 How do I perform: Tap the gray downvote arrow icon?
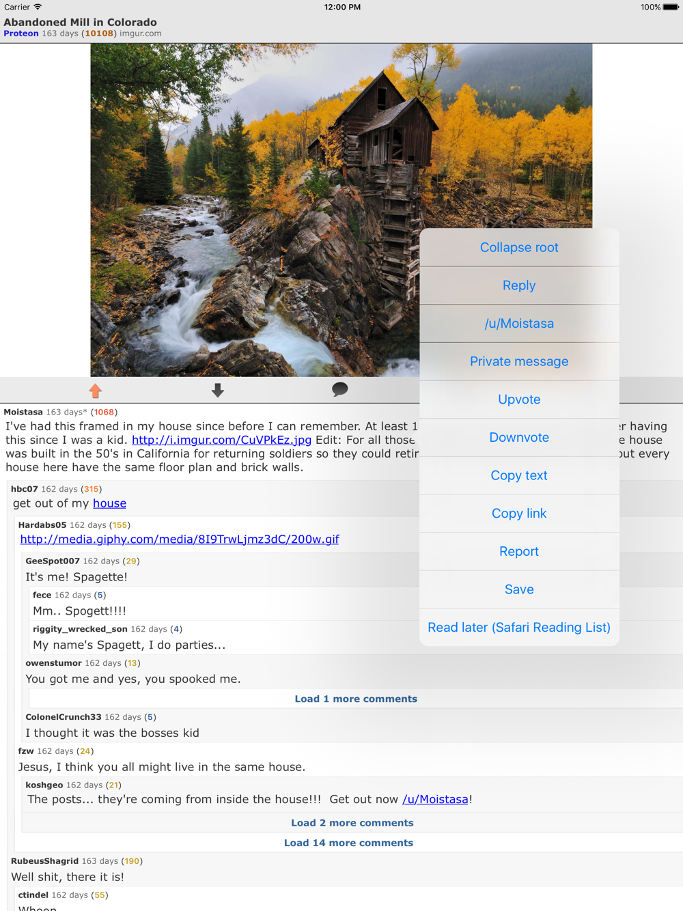pos(217,391)
